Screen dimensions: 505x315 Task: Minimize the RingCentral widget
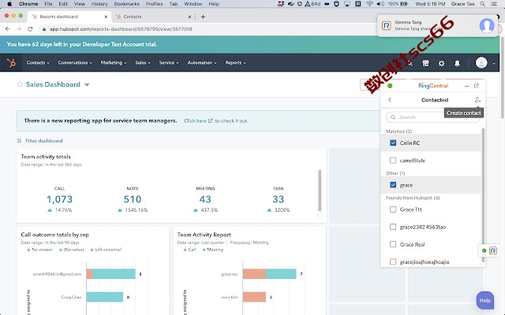466,86
